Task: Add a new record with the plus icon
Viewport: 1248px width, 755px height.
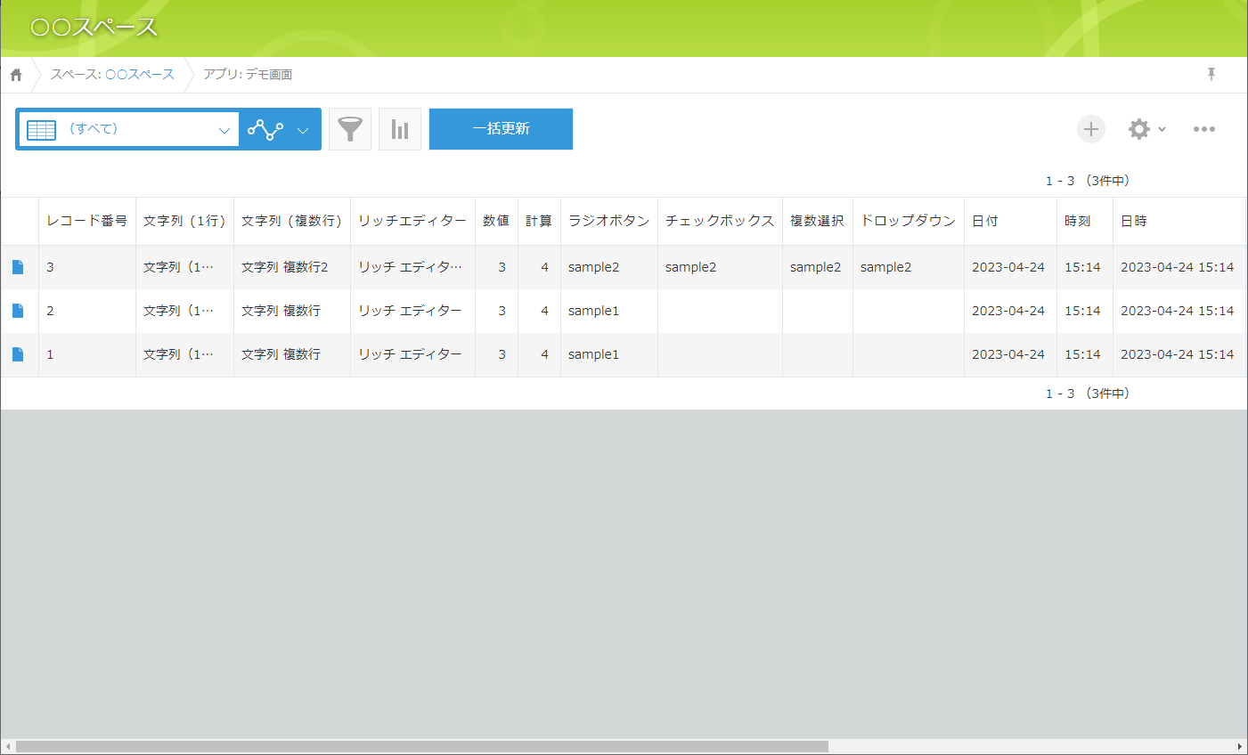Action: pos(1090,129)
